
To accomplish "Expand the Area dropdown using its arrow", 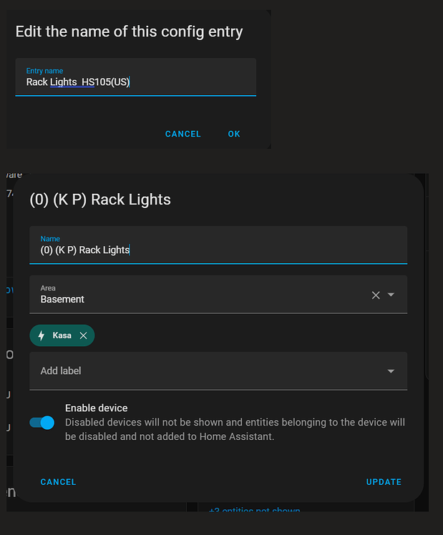I will [x=391, y=295].
